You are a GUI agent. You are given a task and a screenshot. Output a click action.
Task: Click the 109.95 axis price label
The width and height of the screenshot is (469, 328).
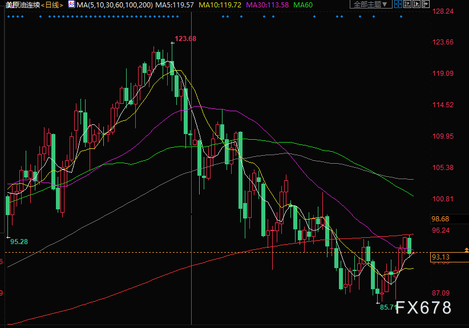pyautogui.click(x=443, y=136)
